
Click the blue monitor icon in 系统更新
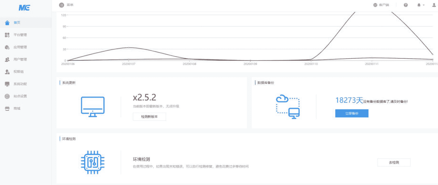(x=93, y=107)
